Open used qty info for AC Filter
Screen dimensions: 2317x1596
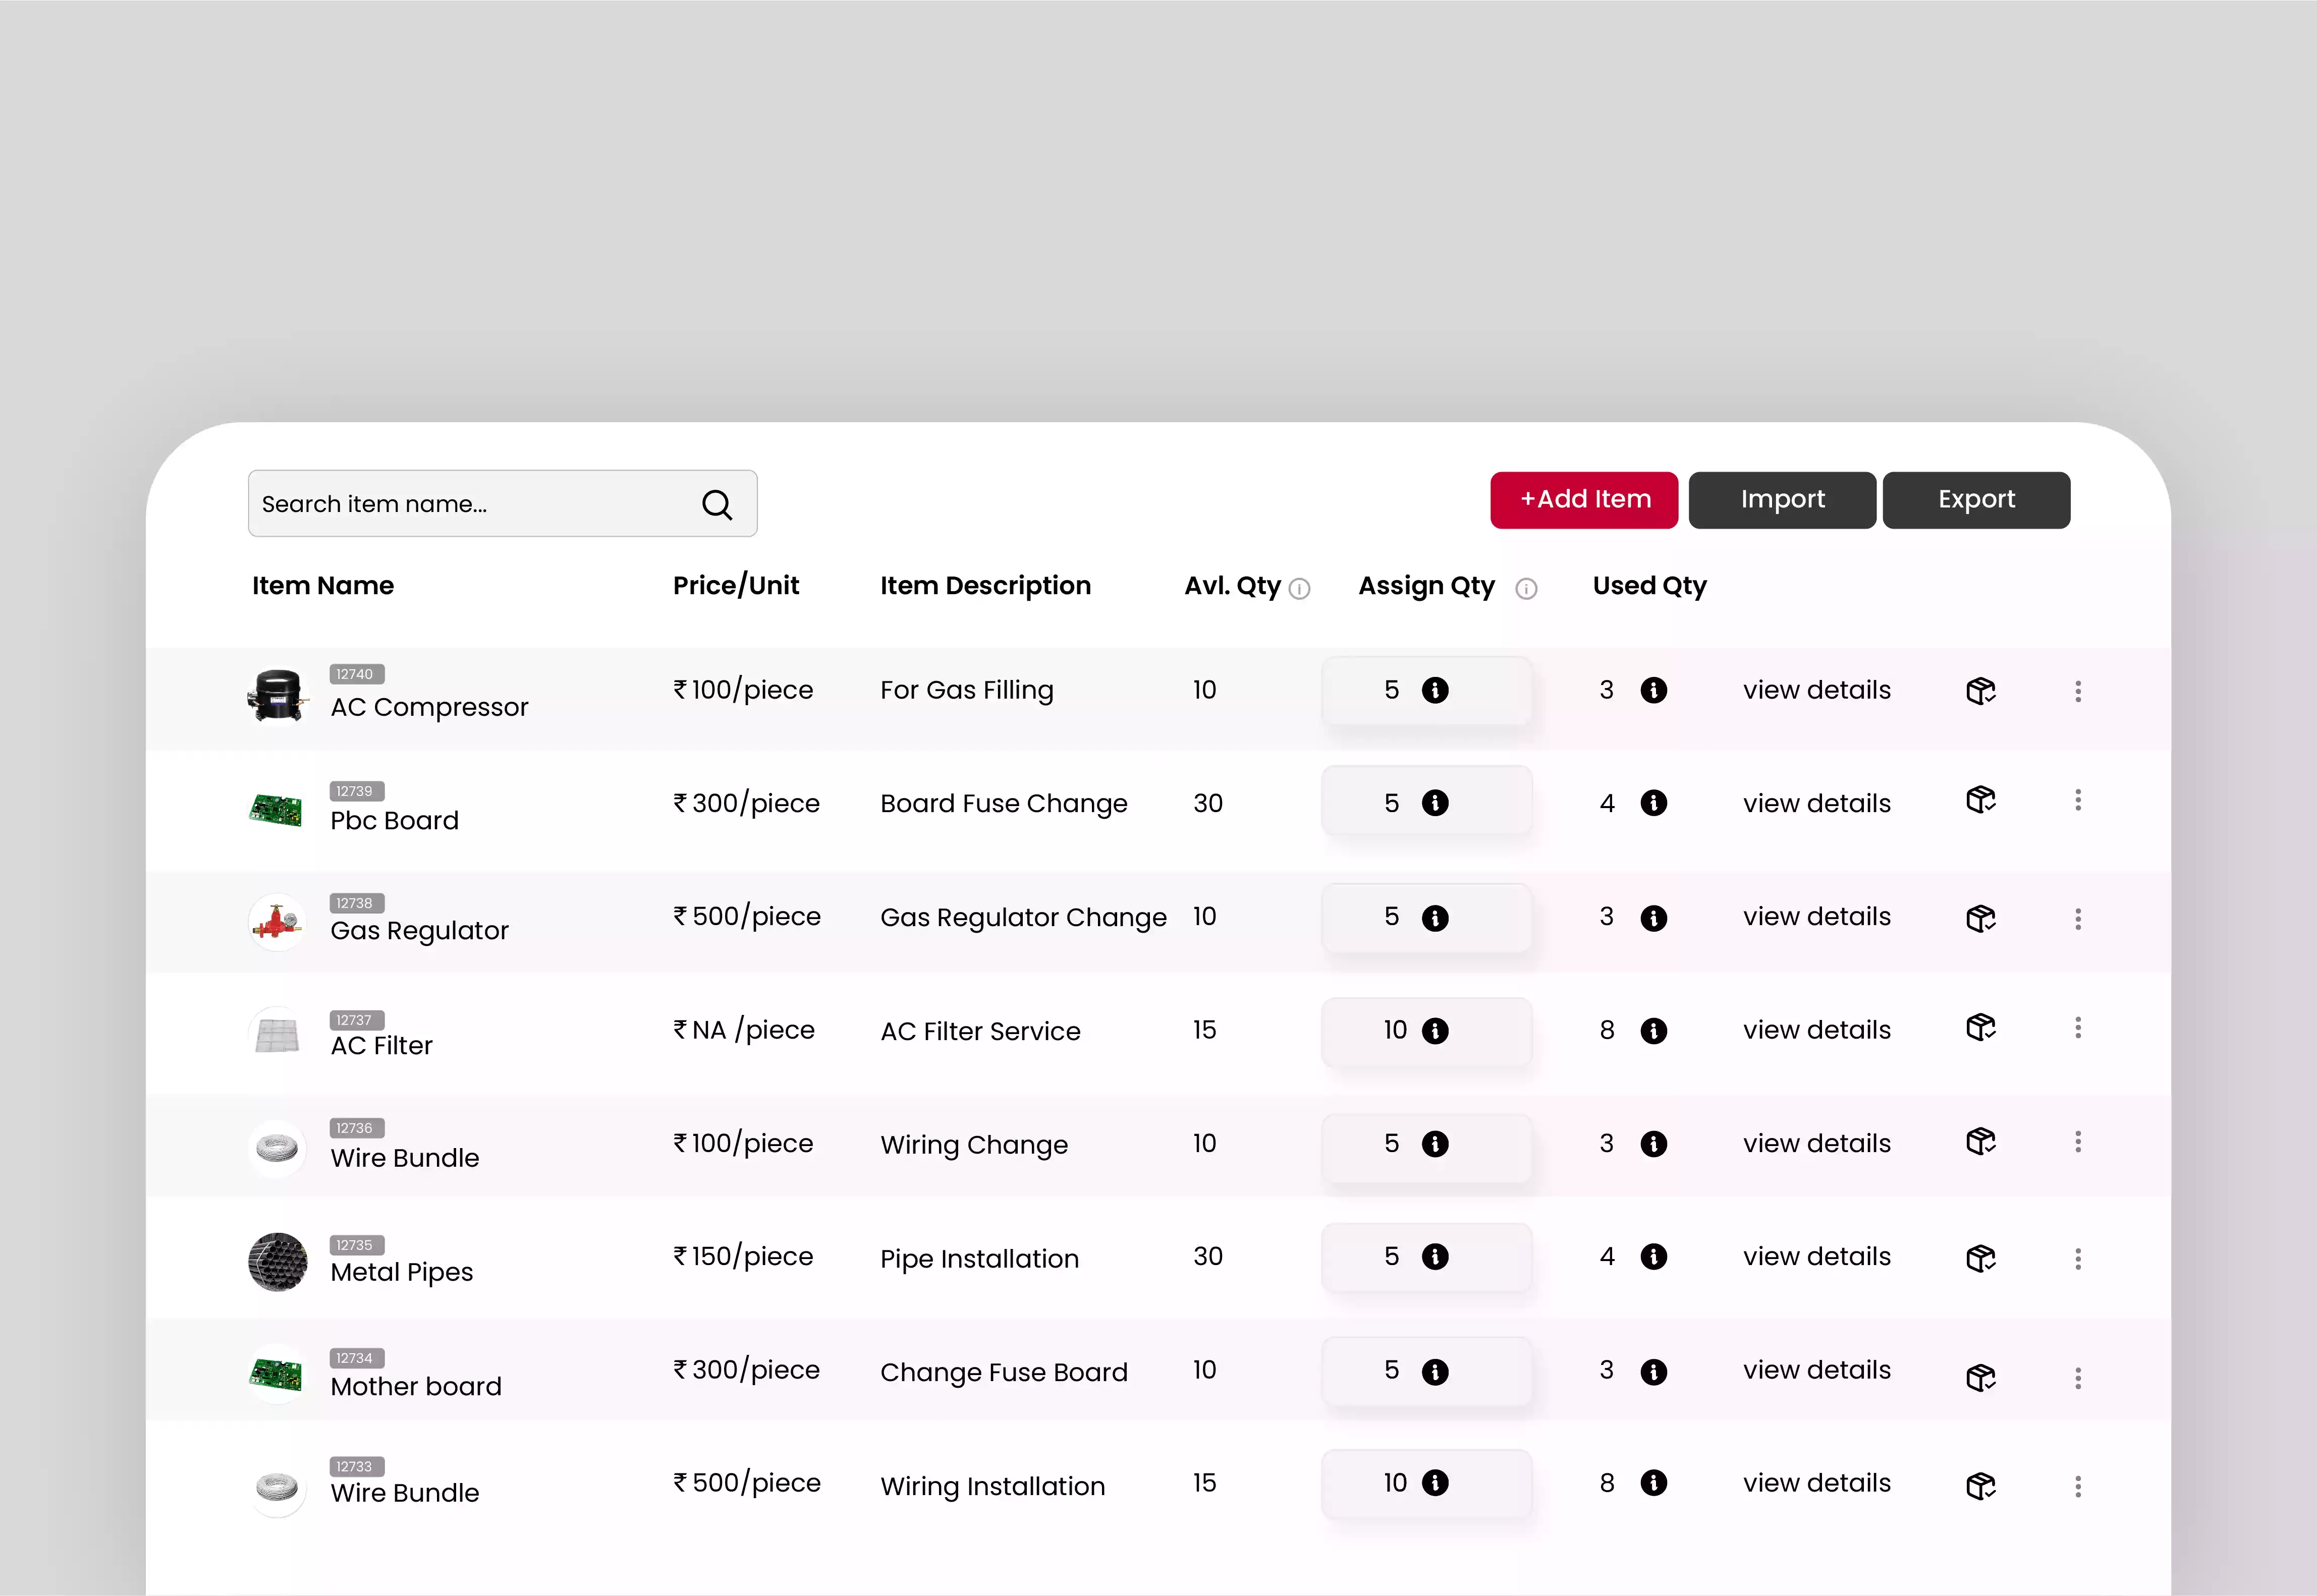[1654, 1031]
